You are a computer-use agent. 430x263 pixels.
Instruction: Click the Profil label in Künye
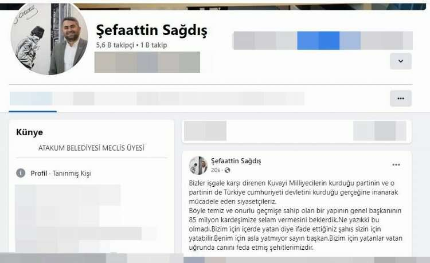point(38,174)
